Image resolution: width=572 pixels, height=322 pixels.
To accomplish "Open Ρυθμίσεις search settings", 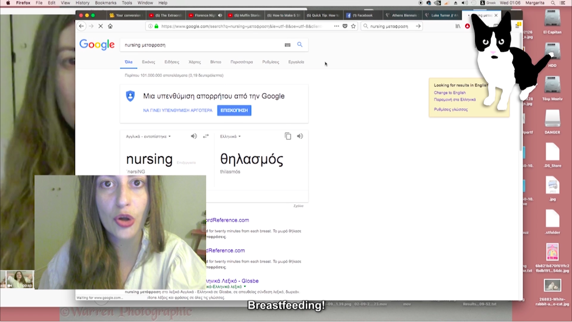I will click(x=271, y=62).
